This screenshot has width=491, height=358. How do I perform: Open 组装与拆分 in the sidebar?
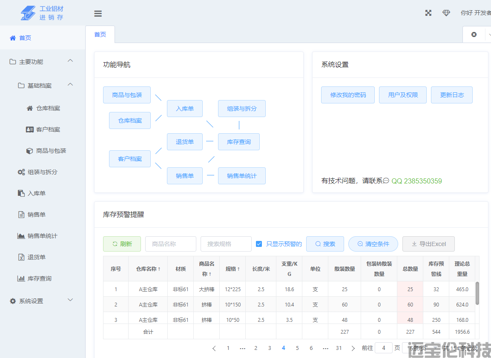coord(42,172)
